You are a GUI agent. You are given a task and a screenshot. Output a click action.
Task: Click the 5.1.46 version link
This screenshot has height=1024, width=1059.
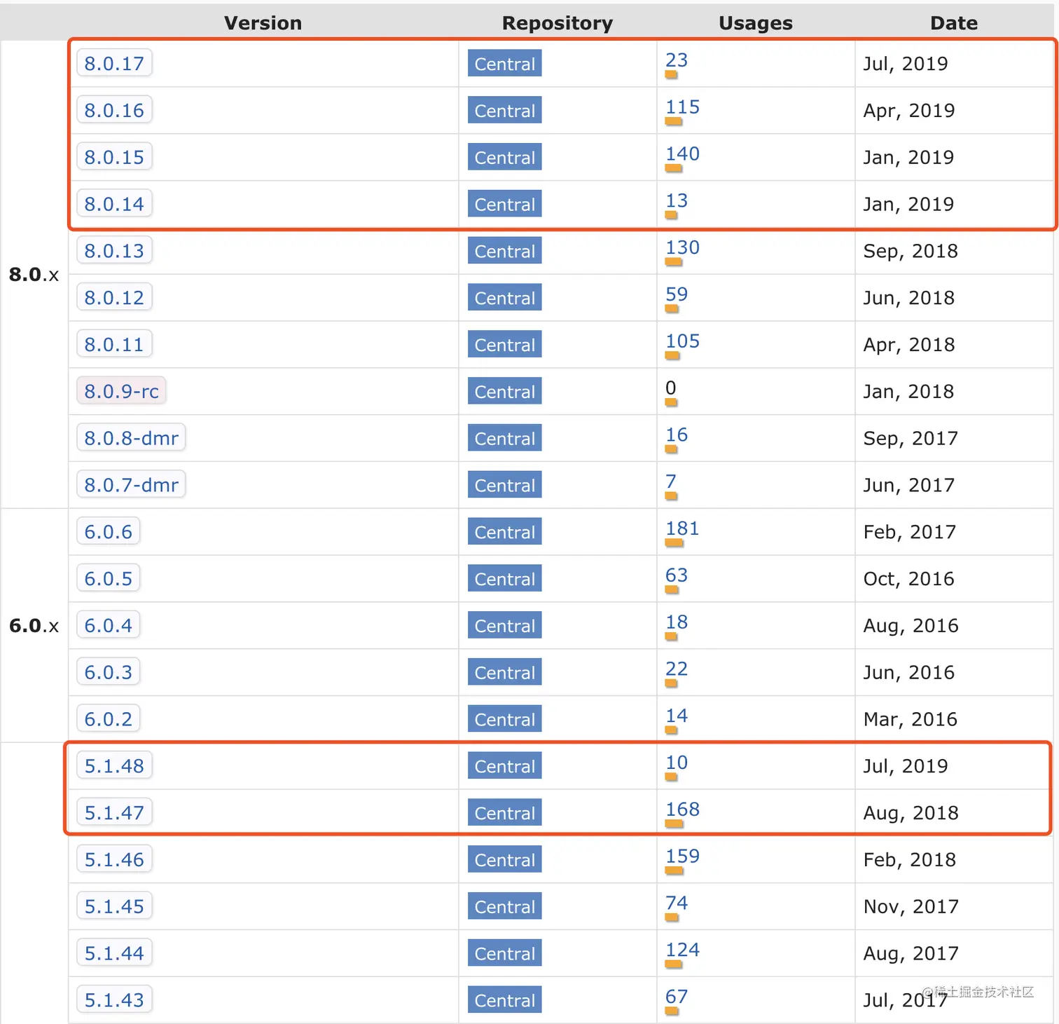pyautogui.click(x=114, y=860)
